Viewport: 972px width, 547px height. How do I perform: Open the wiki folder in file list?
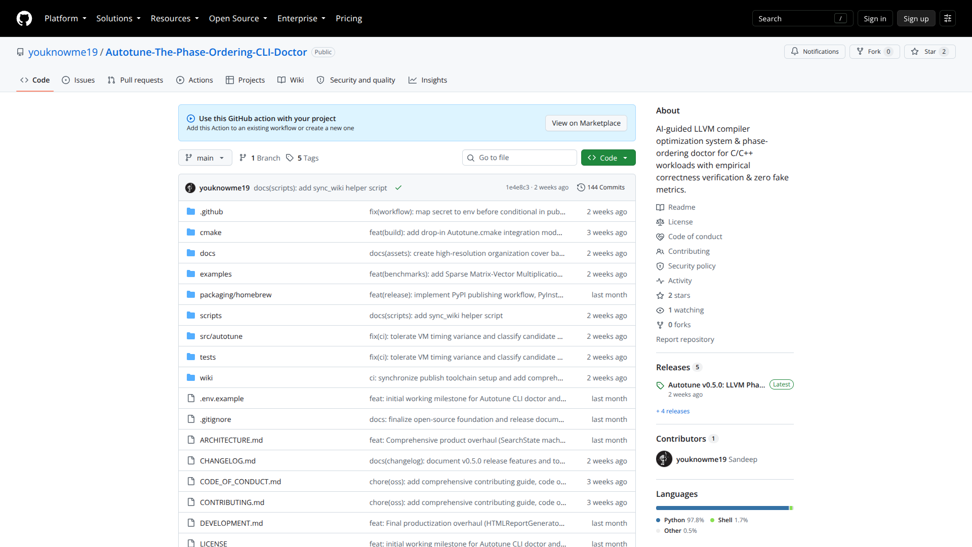pos(206,378)
